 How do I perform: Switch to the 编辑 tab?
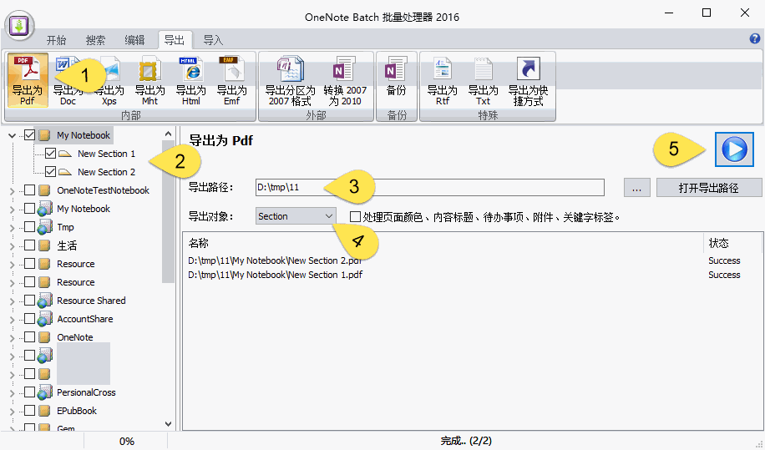click(x=134, y=40)
